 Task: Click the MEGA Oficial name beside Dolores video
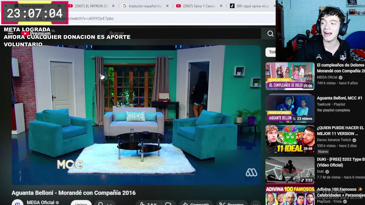[x=327, y=77]
